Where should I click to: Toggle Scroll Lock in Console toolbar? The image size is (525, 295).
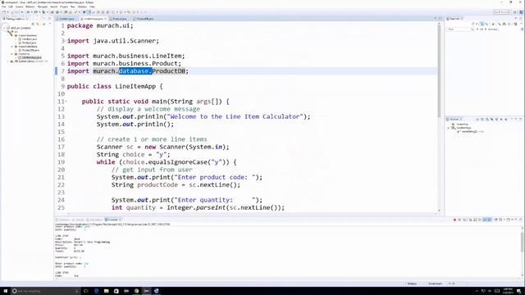coord(475,220)
